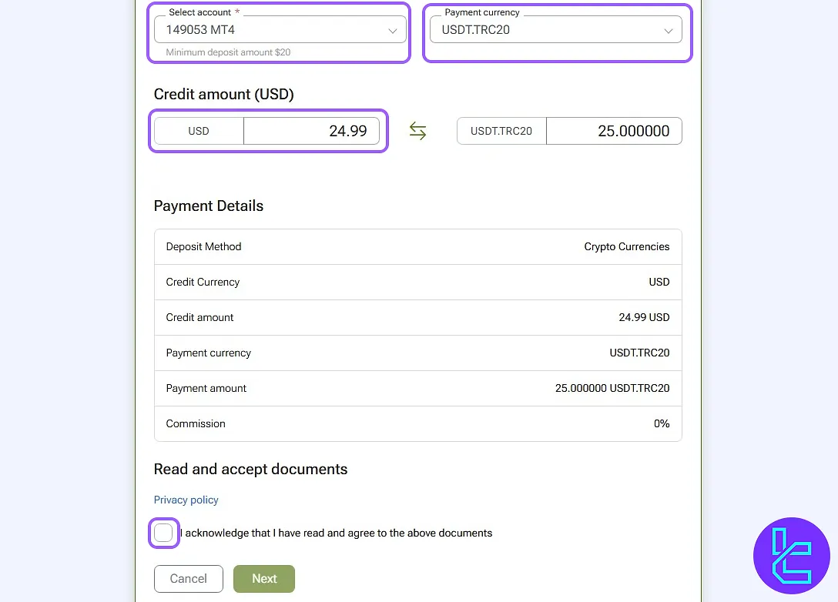
Task: Click the "Read and accept documents" heading
Action: [x=250, y=469]
